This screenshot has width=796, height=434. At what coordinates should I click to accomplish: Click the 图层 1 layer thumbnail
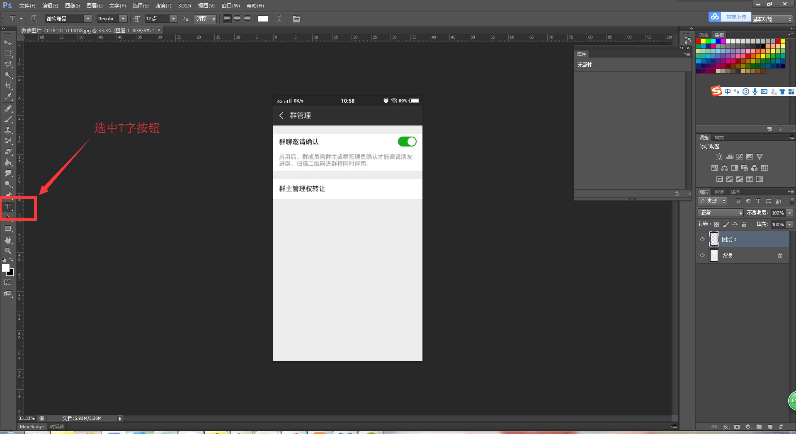coord(714,239)
